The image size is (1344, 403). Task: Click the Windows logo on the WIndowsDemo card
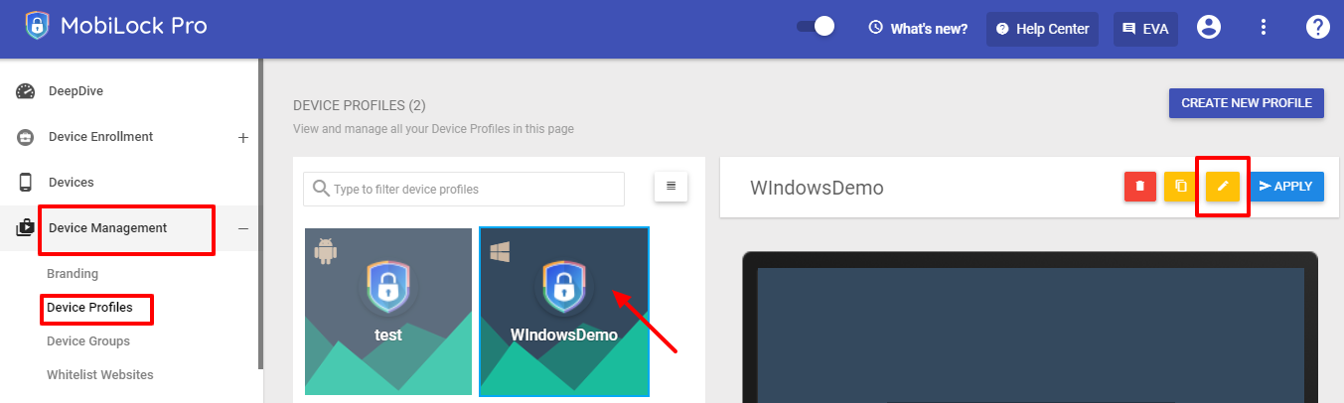coord(500,253)
